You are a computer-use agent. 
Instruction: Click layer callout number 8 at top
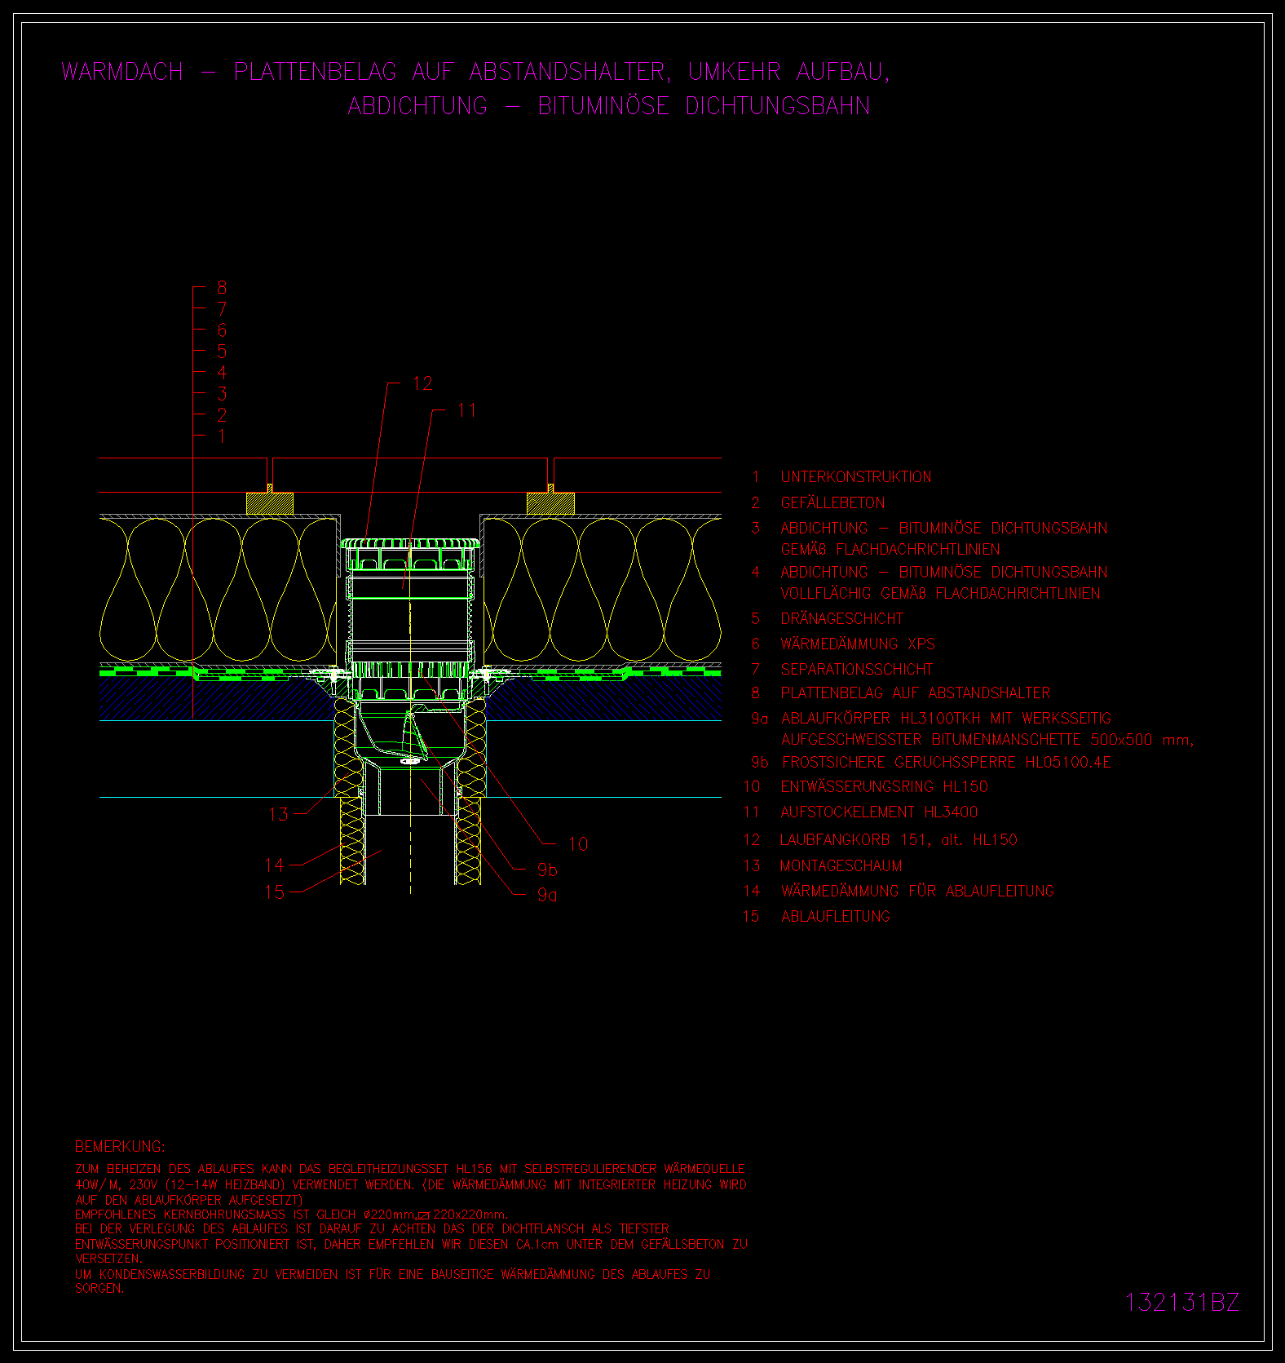(222, 288)
